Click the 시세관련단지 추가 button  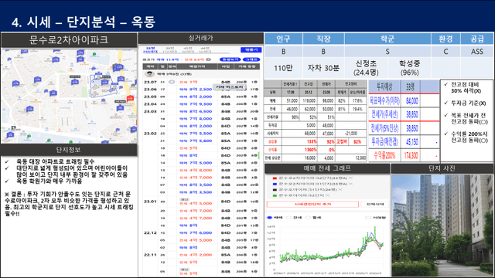(312, 204)
